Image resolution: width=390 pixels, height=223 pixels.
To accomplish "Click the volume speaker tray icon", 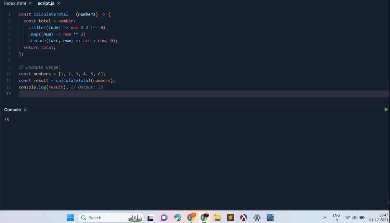I will click(x=355, y=217).
